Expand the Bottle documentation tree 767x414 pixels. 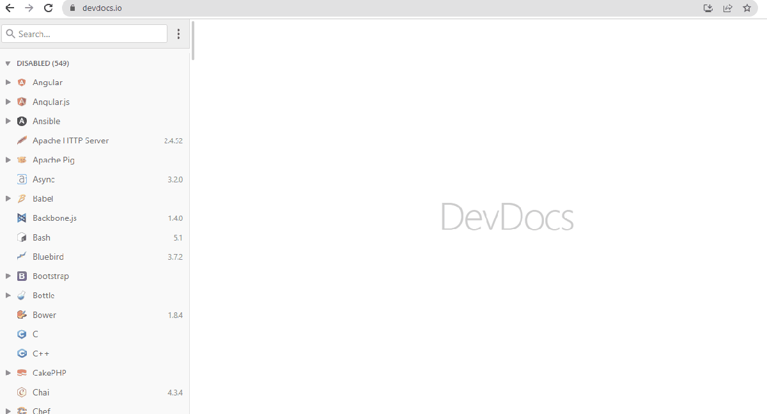[x=8, y=295]
